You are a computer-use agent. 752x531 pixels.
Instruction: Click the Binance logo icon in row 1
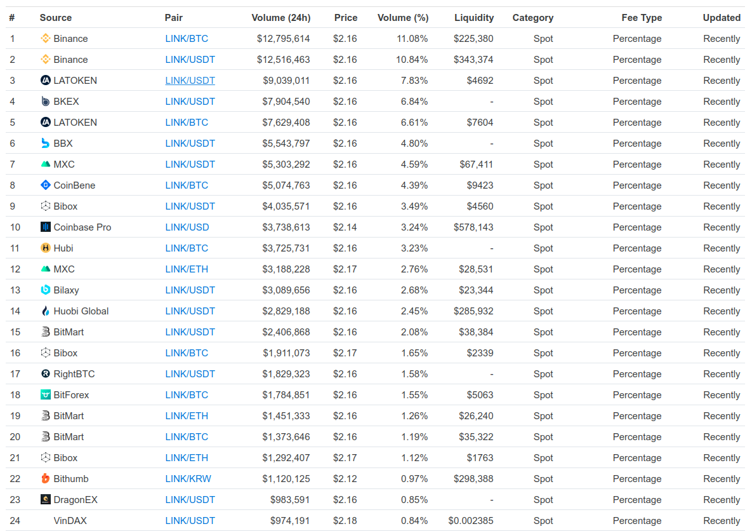pyautogui.click(x=46, y=38)
